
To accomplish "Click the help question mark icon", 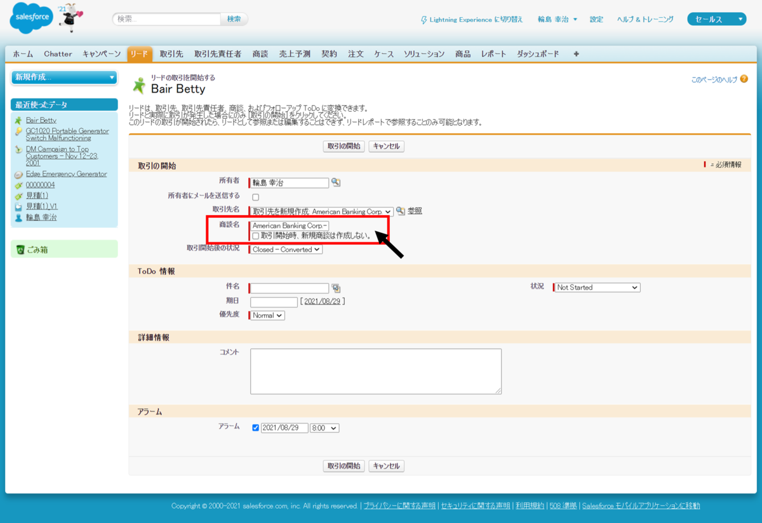I will point(744,79).
